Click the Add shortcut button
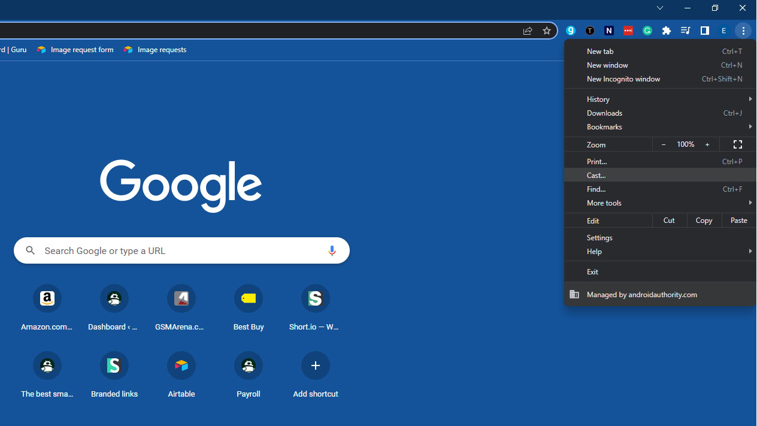The height and width of the screenshot is (426, 757). tap(316, 365)
